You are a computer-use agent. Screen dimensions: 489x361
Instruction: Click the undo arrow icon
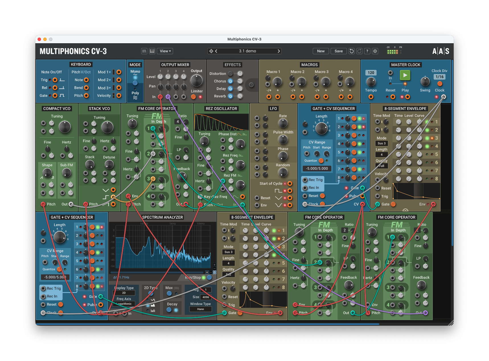[x=352, y=51]
